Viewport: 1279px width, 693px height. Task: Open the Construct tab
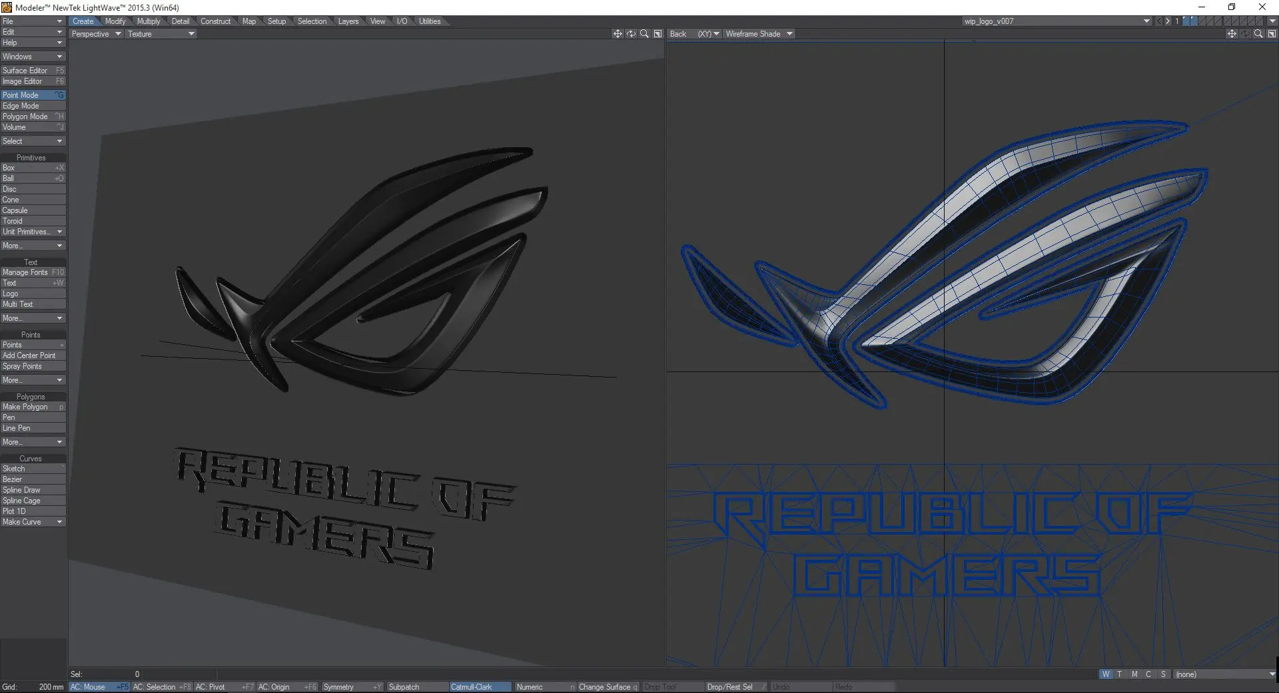click(x=215, y=21)
